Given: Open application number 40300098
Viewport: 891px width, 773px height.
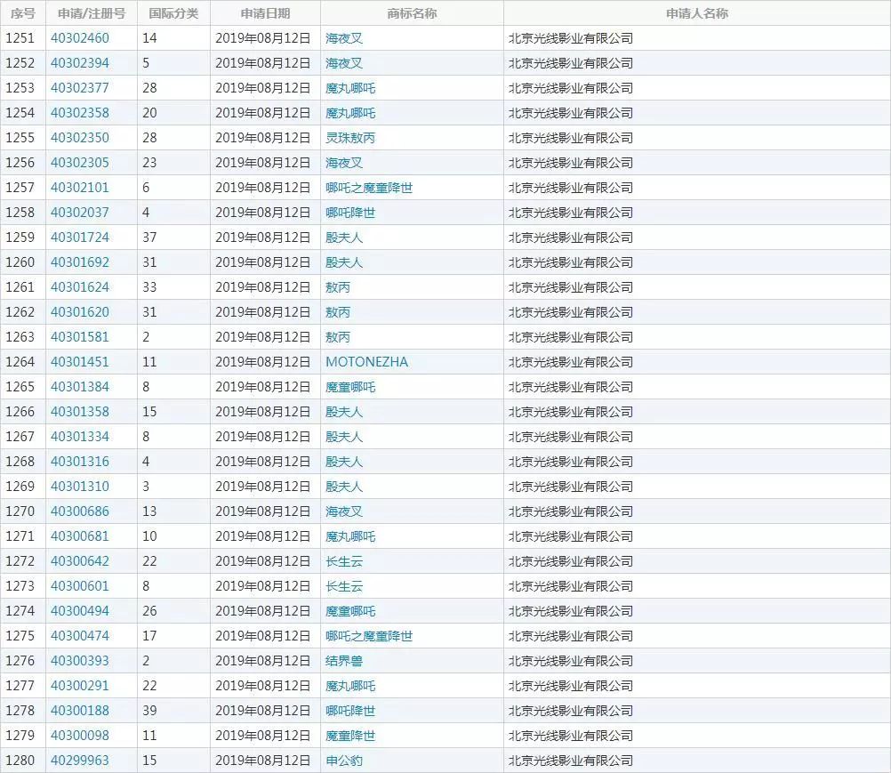Looking at the screenshot, I should pyautogui.click(x=79, y=736).
